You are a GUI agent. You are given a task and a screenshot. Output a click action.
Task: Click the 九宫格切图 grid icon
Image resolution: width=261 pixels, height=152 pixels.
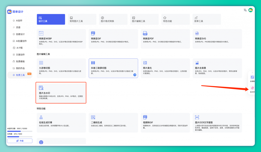[x=41, y=63]
